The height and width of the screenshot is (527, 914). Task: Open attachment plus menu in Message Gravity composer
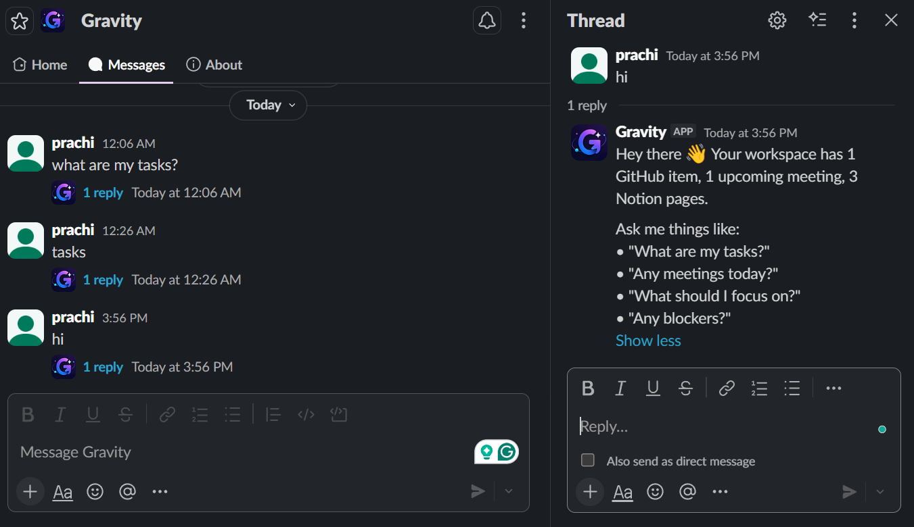point(30,491)
